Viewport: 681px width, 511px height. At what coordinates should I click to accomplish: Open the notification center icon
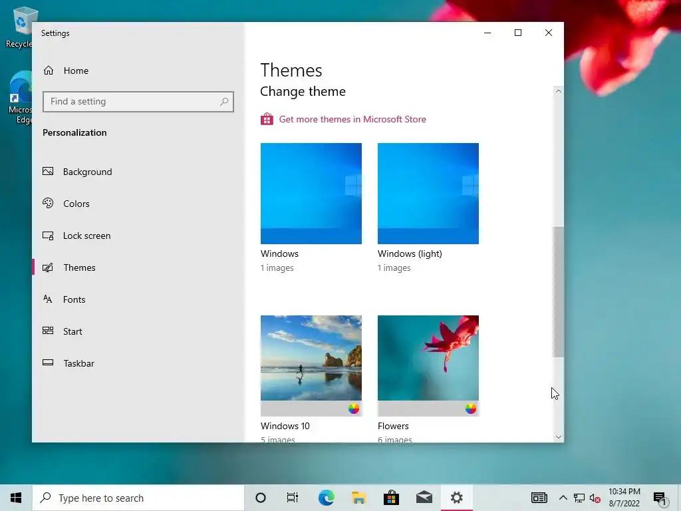tap(660, 498)
